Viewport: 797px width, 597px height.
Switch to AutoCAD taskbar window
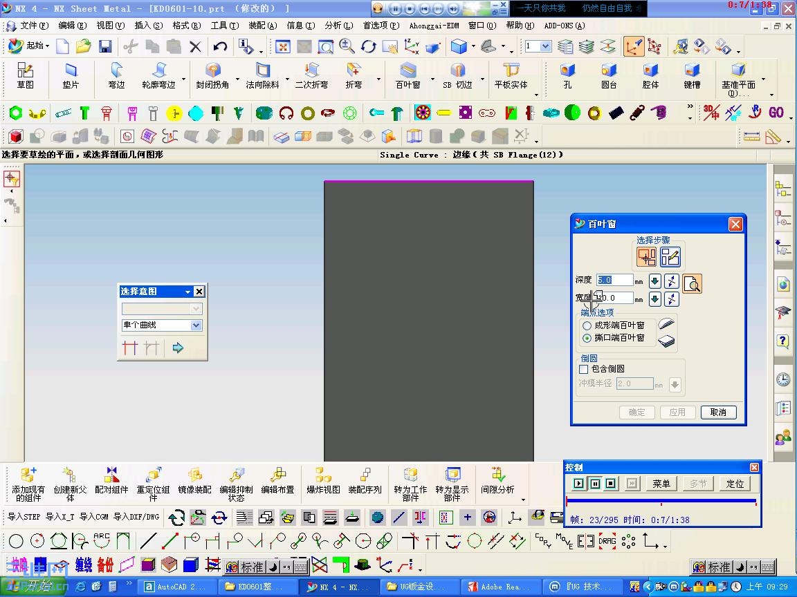[x=178, y=587]
